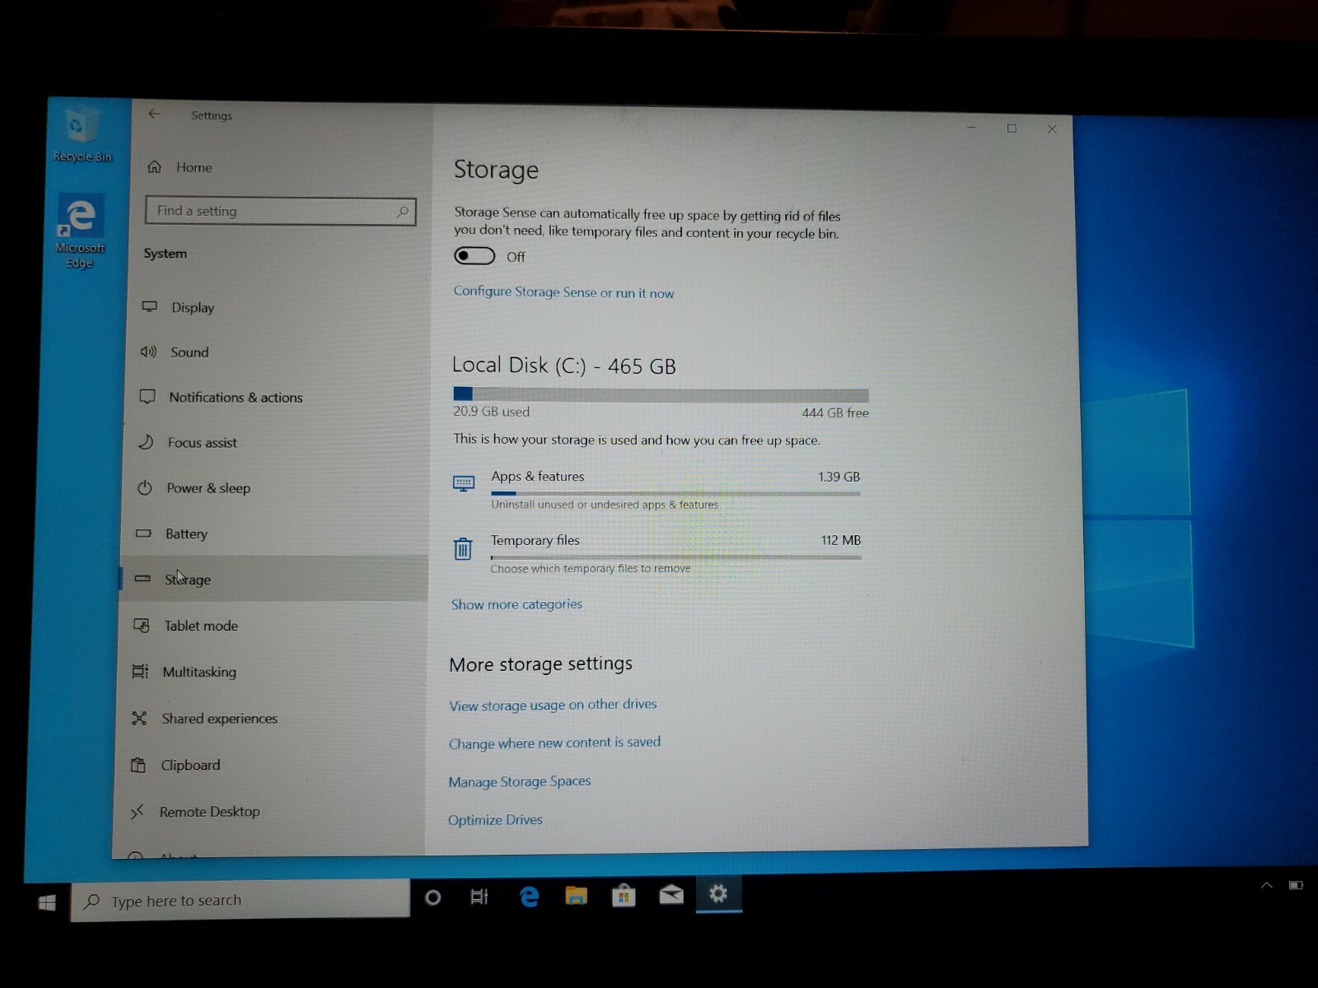Click Show more categories link
The image size is (1318, 988).
tap(516, 604)
